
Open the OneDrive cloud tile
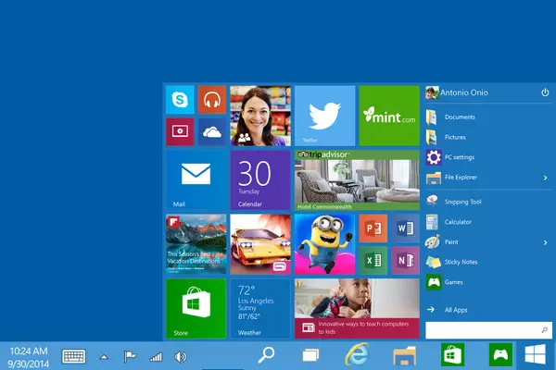tap(212, 131)
